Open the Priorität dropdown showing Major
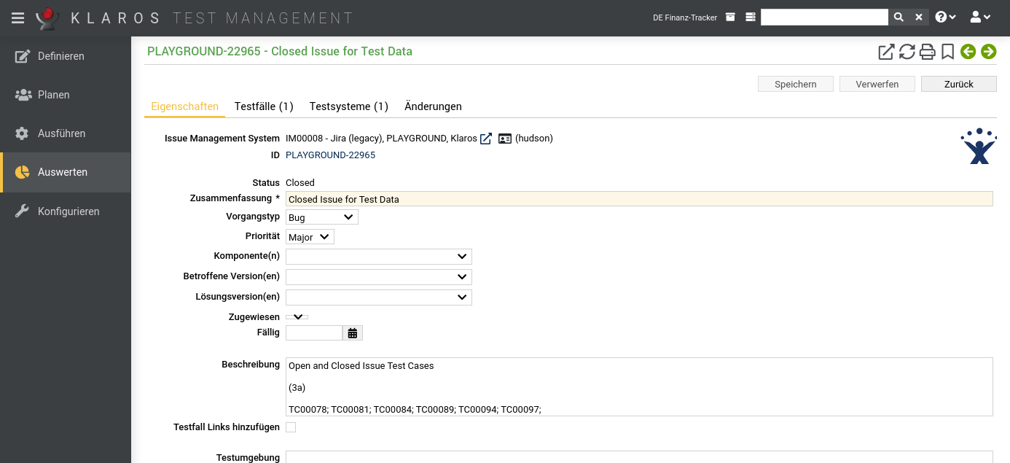The height and width of the screenshot is (463, 1010). [310, 237]
